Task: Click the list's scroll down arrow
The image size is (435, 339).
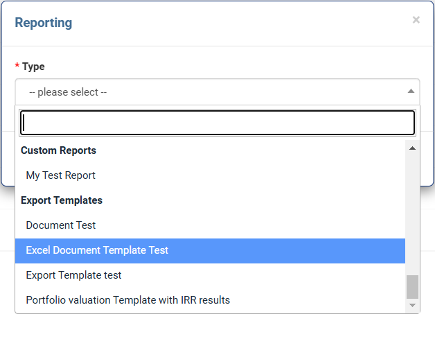Action: pyautogui.click(x=412, y=305)
